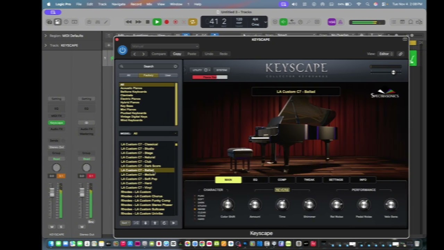444x250 pixels.
Task: Click the shuffle patches icon
Action: coord(136,223)
